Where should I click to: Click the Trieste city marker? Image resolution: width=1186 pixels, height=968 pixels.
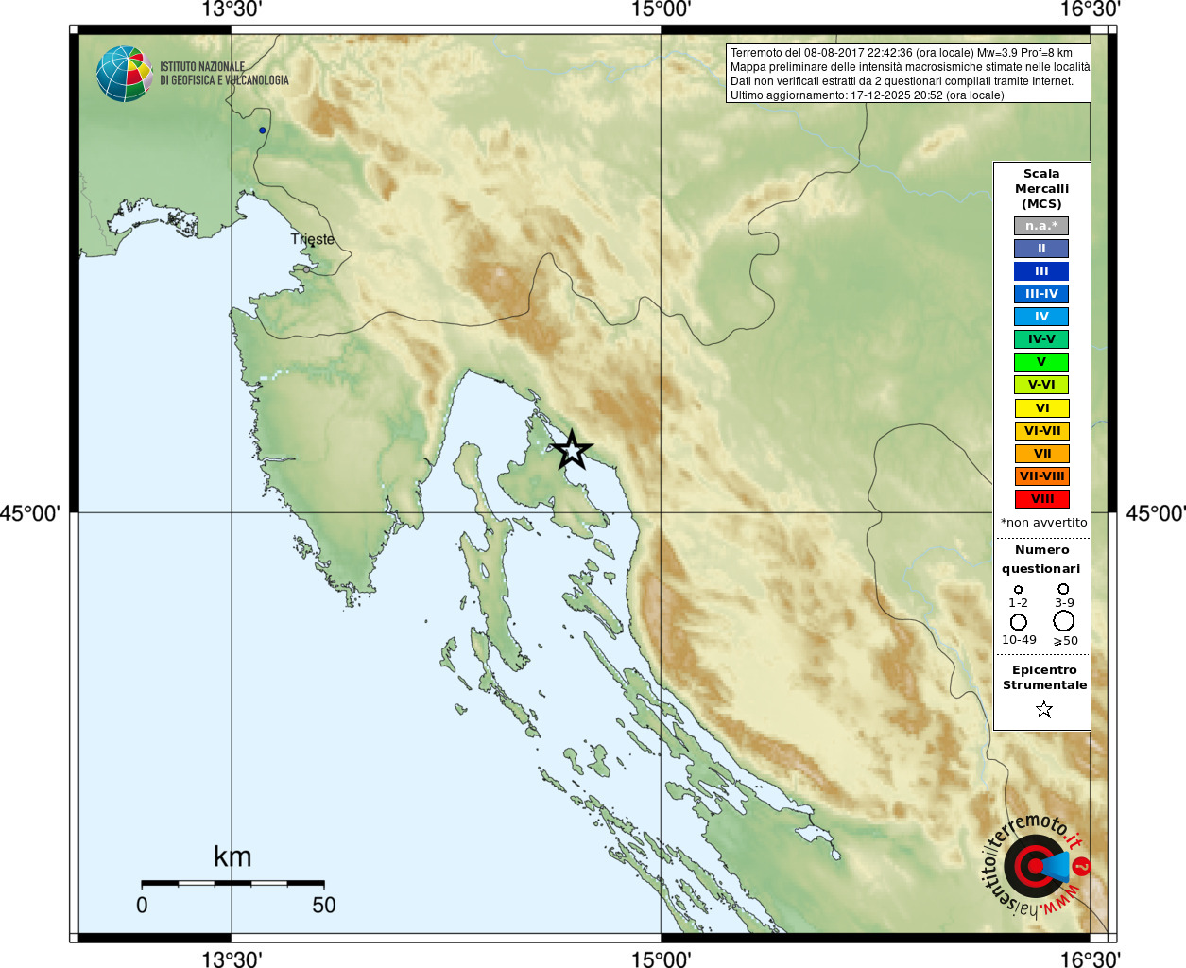(306, 269)
